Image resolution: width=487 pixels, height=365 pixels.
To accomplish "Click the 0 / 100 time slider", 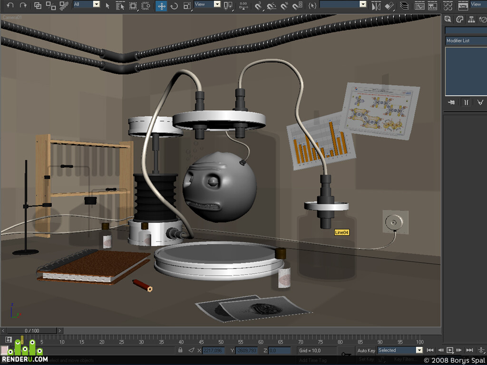I will pos(32,331).
